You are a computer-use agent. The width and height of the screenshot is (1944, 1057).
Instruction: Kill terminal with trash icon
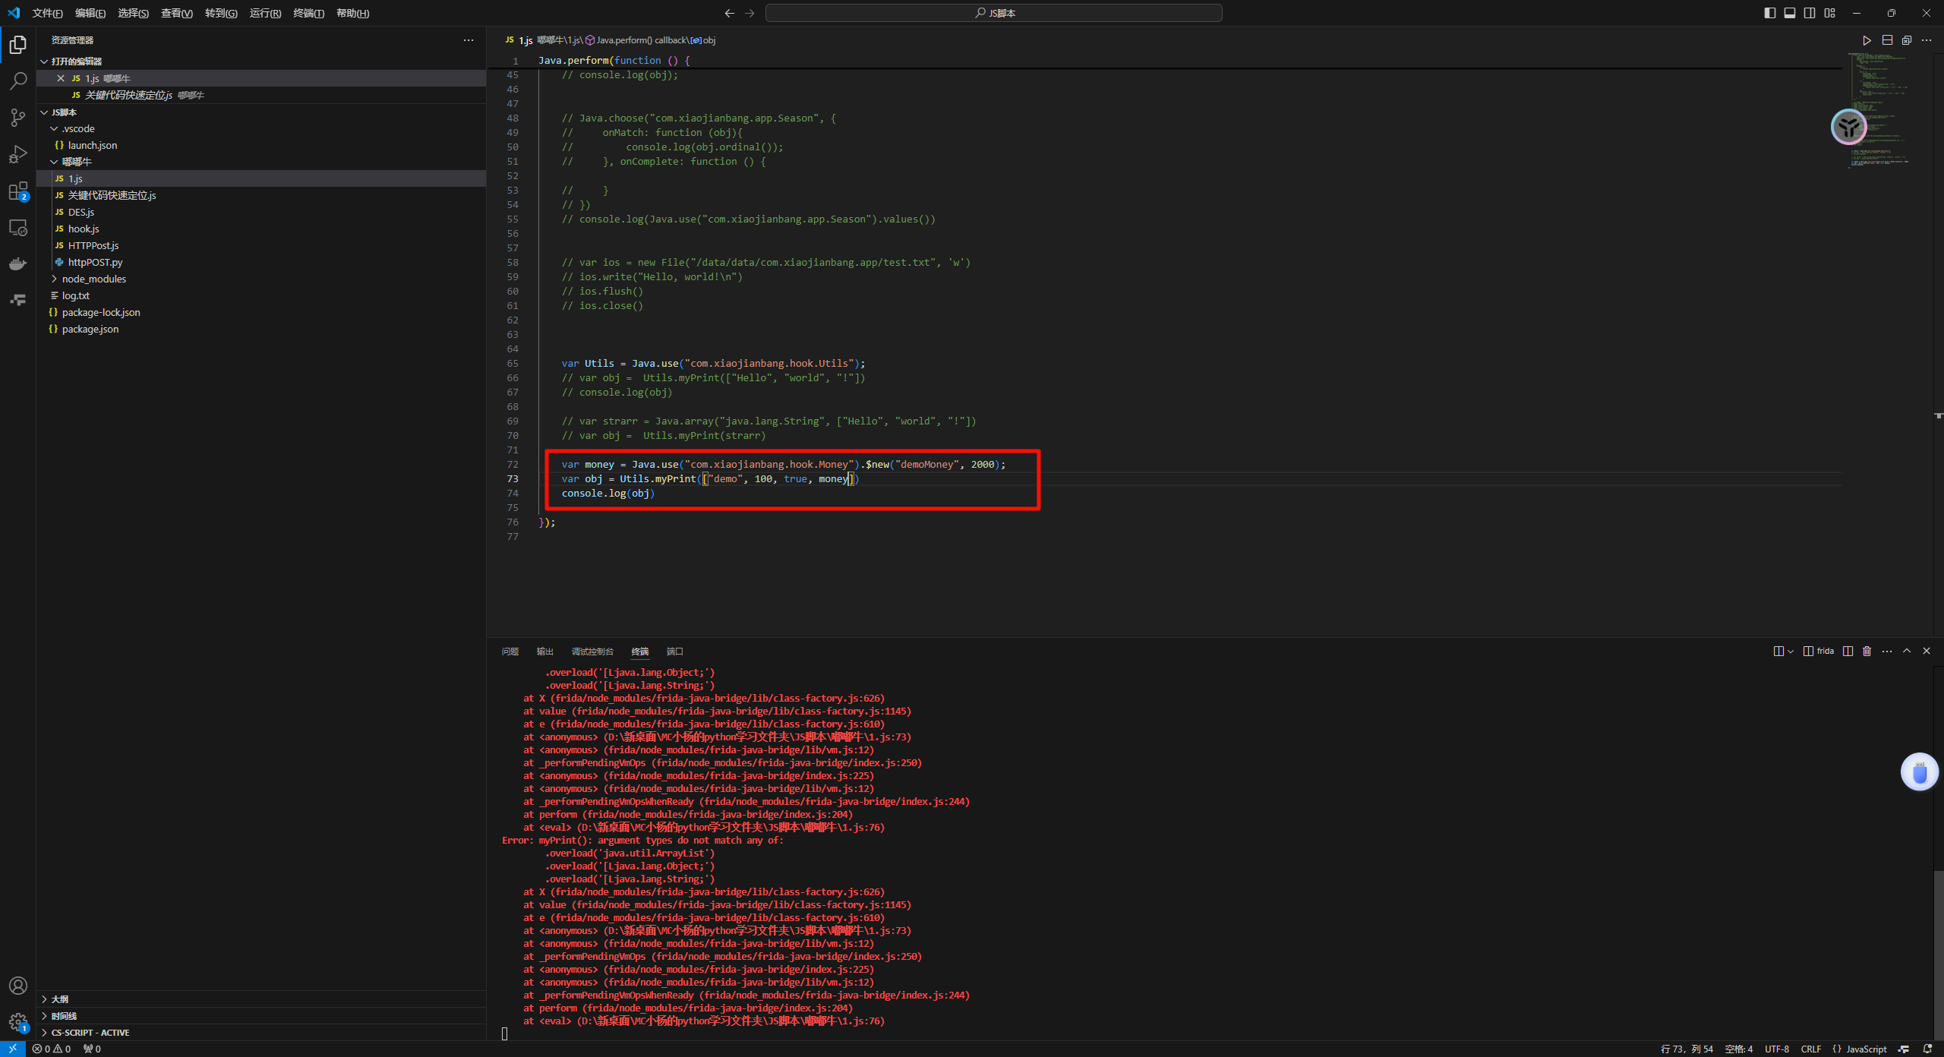click(1867, 652)
